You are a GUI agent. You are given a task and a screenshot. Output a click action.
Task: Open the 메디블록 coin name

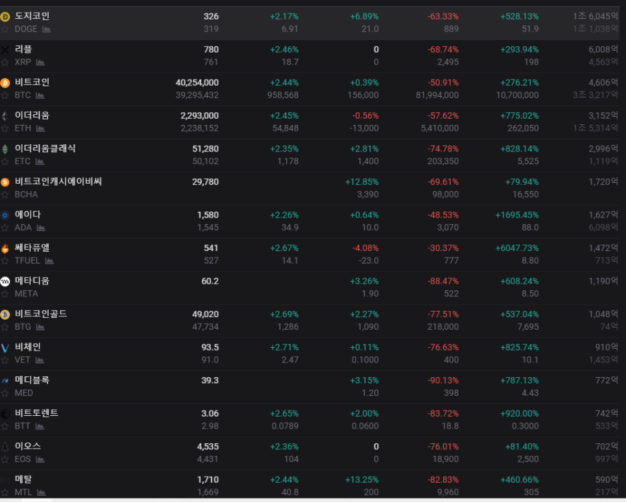32,380
